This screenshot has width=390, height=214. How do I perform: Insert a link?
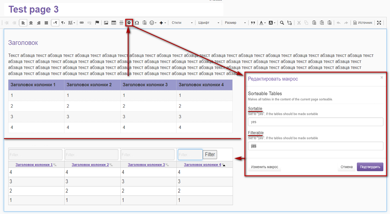(82, 23)
